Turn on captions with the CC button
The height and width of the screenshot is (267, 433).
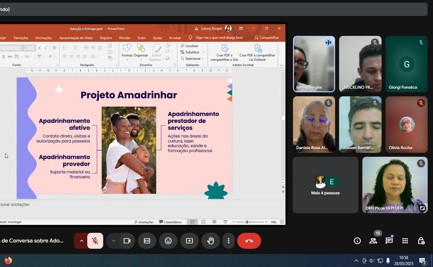coord(147,241)
